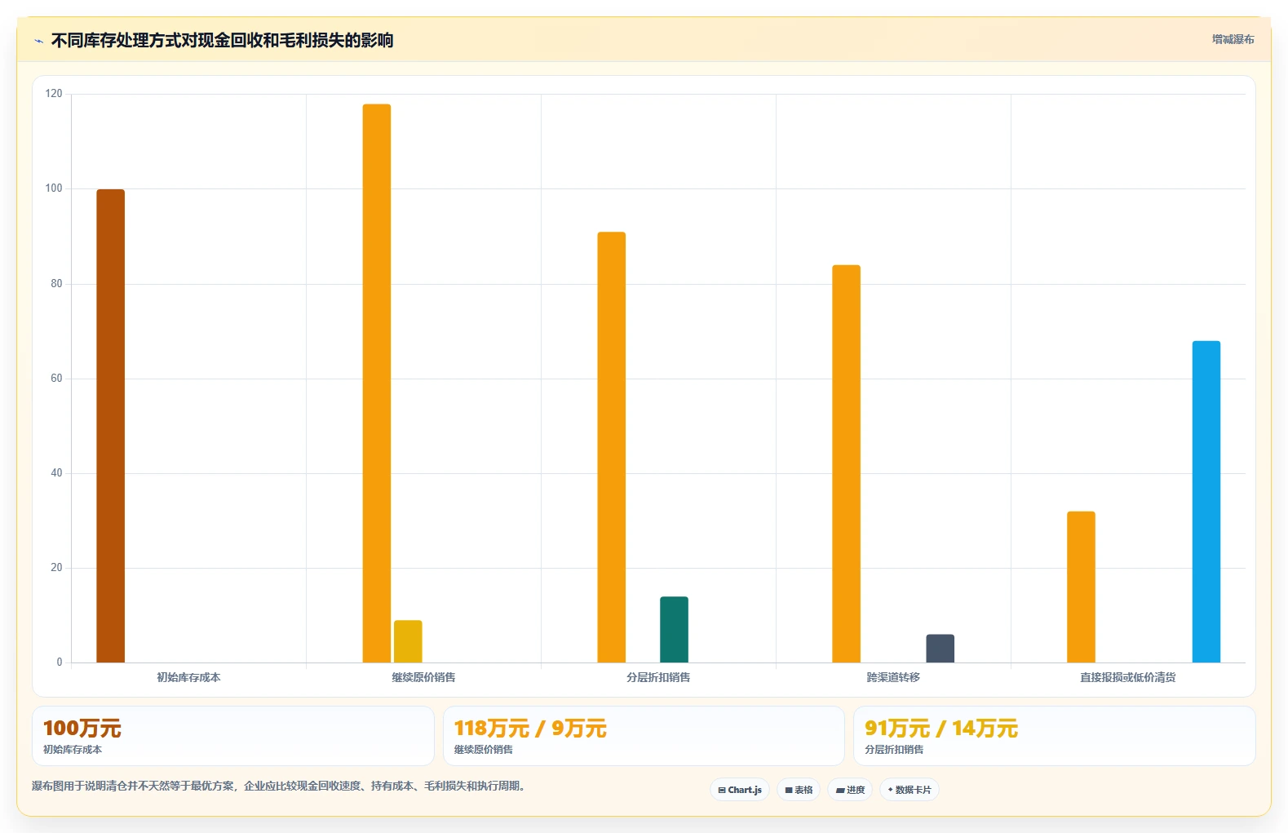Screen dimensions: 1288x833
Task: Click the y-axis value 120
Action: tap(54, 94)
